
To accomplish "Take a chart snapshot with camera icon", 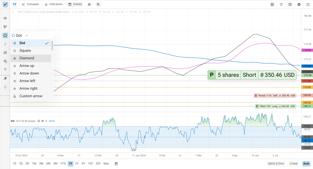I will (290, 4).
